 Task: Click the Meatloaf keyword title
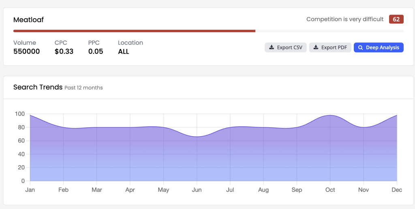click(x=29, y=20)
